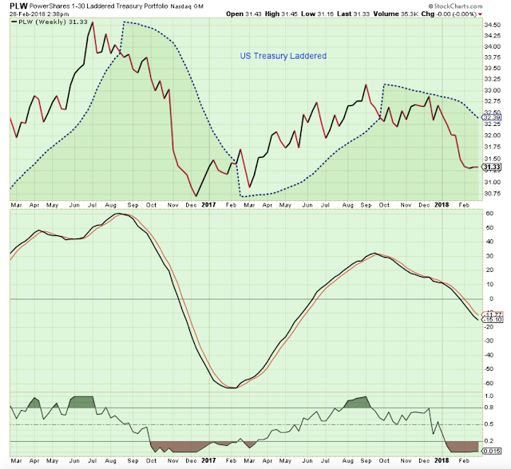Select the PowerShares 1-30 Laddered Treasury Portfolio title
The image size is (511, 469).
[99, 6]
